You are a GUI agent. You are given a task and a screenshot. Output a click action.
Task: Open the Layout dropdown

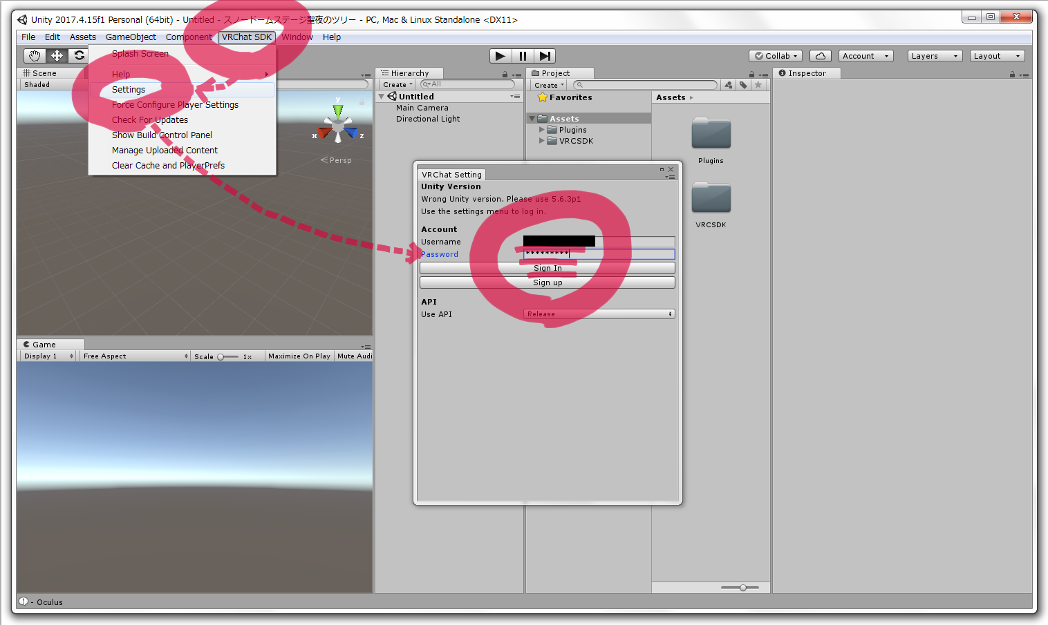pos(997,56)
